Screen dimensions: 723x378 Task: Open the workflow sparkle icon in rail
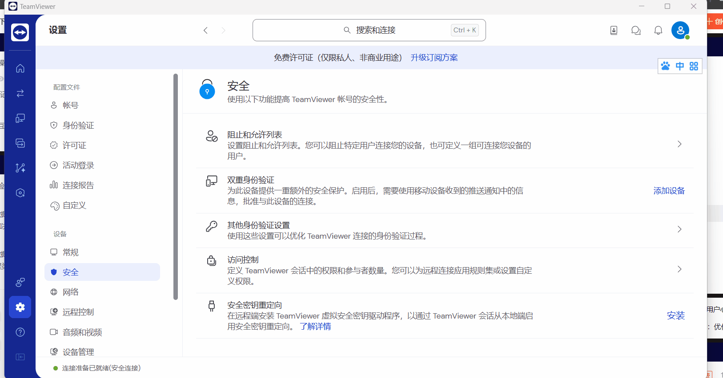pos(20,168)
